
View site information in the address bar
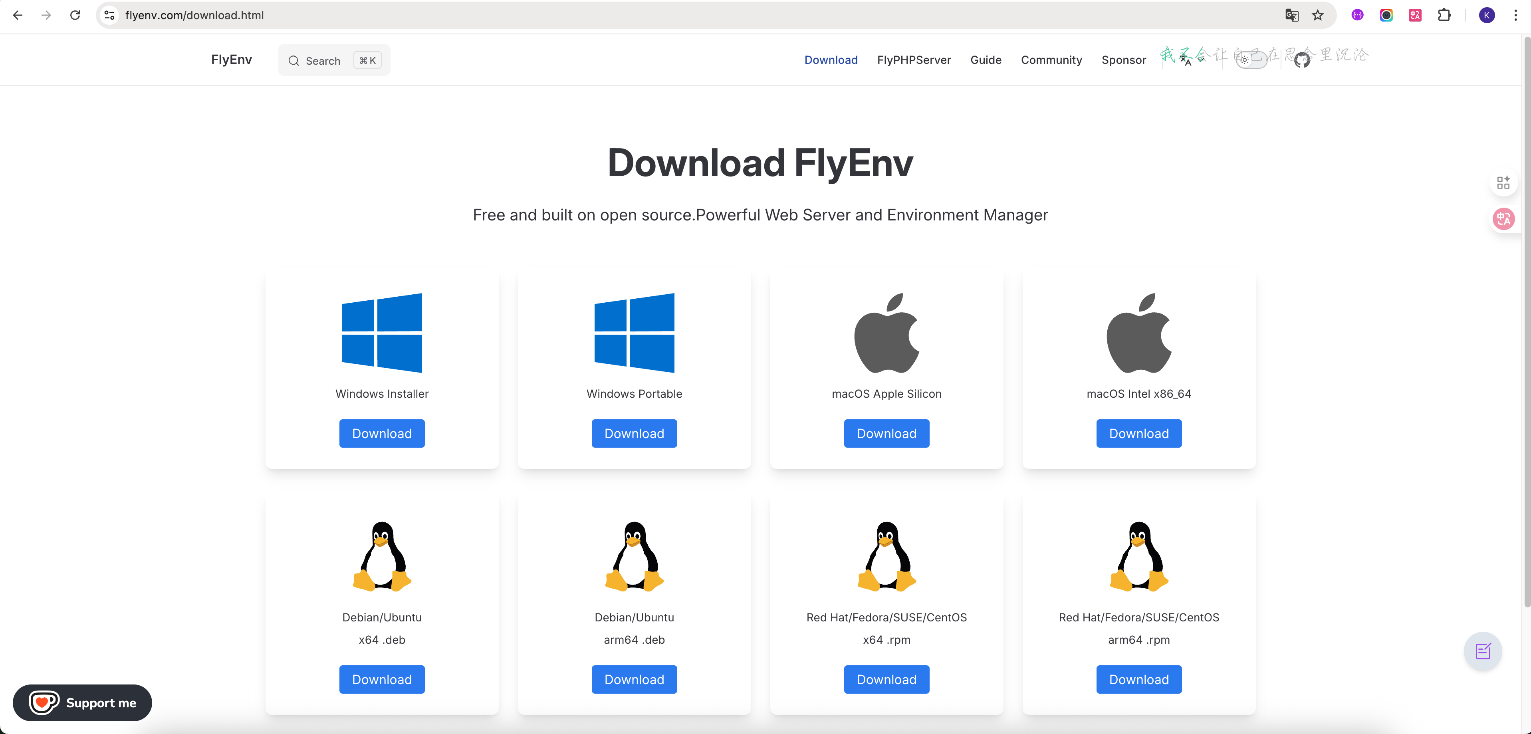coord(109,16)
